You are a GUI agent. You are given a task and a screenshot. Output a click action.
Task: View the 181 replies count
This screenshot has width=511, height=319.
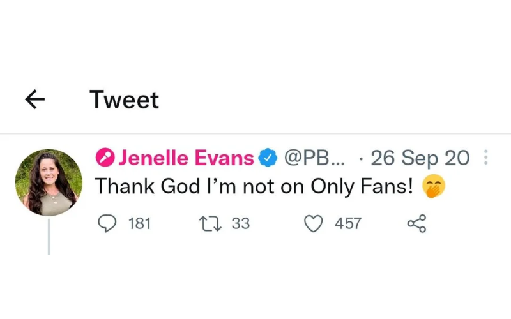click(x=139, y=224)
